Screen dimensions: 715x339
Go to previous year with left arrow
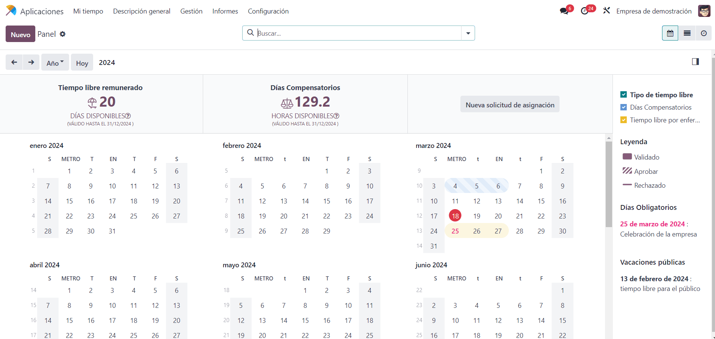pyautogui.click(x=14, y=62)
